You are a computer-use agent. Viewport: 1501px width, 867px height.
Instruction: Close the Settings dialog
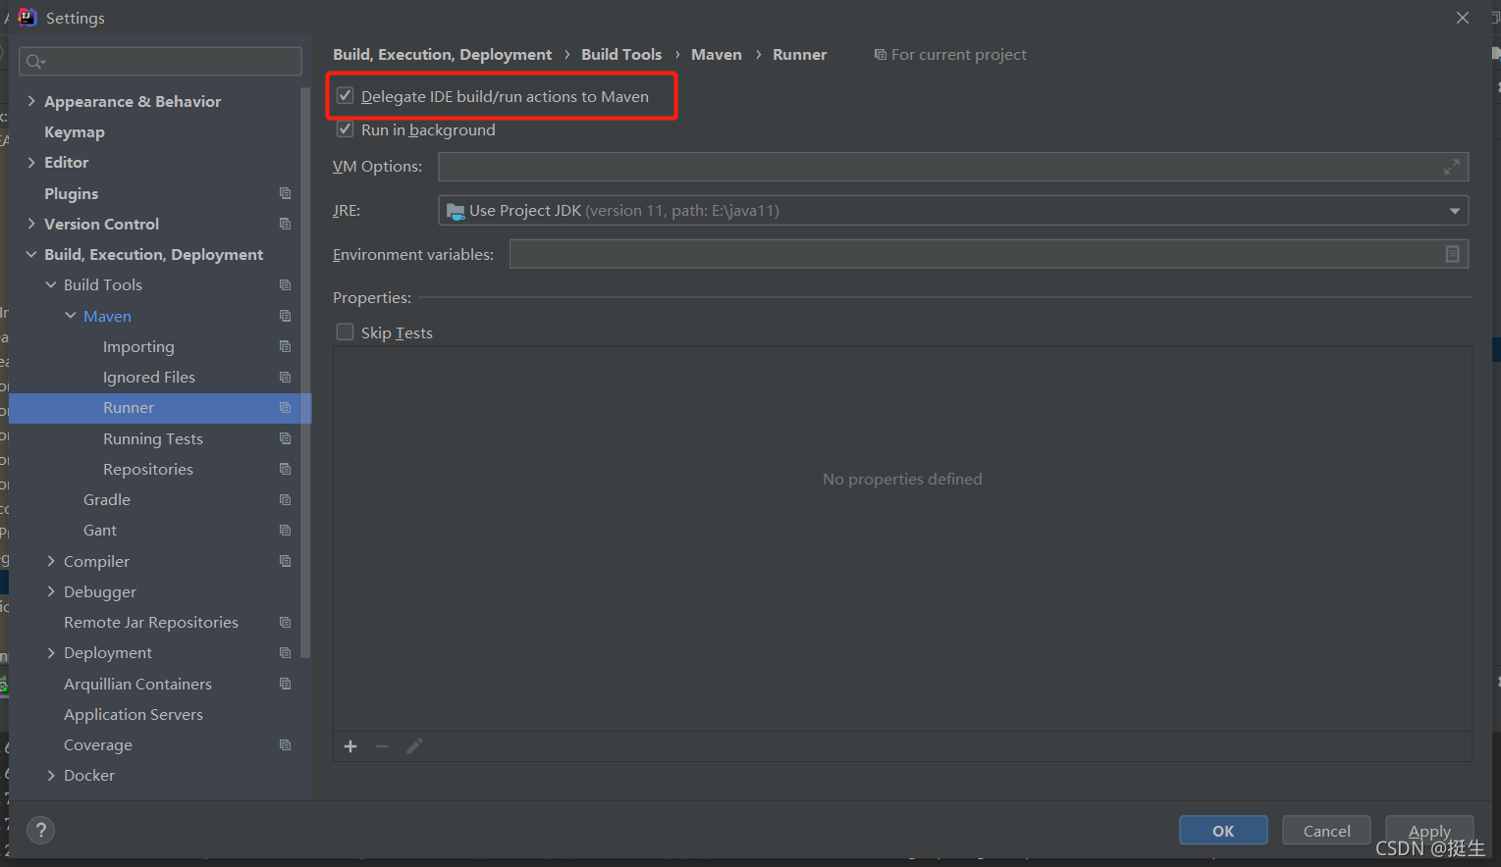(1463, 18)
